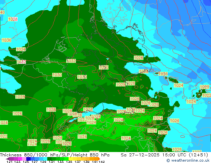Viewport: 211px width, 163px height.
Task: Select the legend value 139
Action: 86,162
